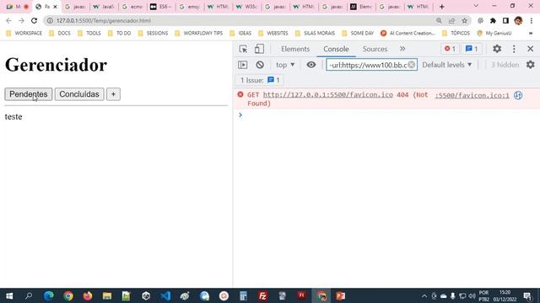Clear the console filter text
Viewport: 540px width, 303px height.
click(x=411, y=65)
